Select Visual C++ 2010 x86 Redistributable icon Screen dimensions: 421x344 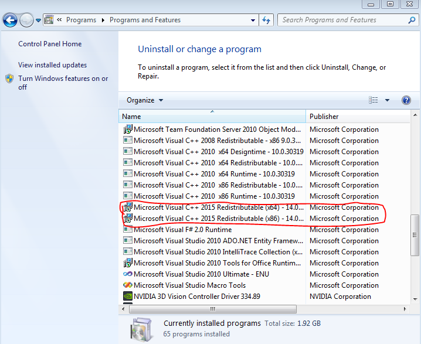128,185
